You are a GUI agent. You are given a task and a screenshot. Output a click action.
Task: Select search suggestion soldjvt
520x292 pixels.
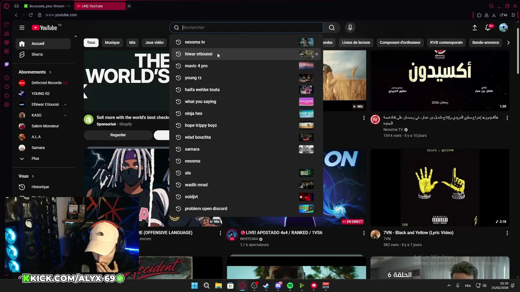click(246, 197)
